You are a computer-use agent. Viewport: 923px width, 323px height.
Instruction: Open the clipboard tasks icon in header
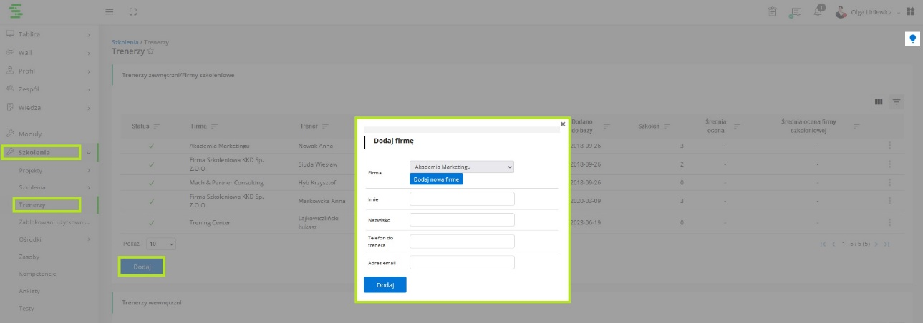(773, 11)
